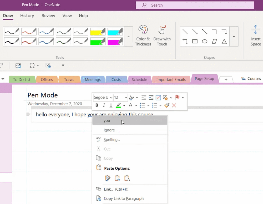This screenshot has height=204, width=263.
Task: Open the symbol dropdown arrow
Action: [x=38, y=65]
